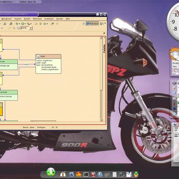Screen dimensions: 179x179
Task: Click the green download arrow dock icon
Action: pos(136,174)
